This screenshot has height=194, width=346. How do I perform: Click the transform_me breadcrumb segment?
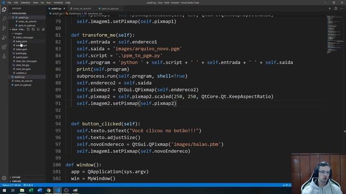point(95,13)
